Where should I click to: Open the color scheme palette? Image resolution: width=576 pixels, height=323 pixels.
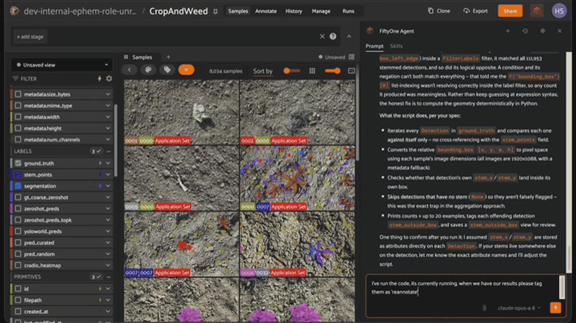tap(148, 70)
